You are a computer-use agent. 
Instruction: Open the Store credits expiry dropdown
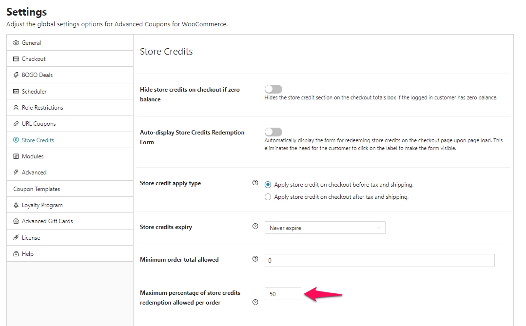click(x=325, y=228)
